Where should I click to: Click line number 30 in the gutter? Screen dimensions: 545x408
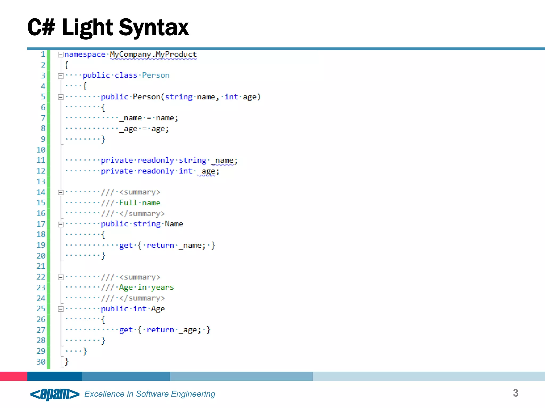(x=41, y=362)
